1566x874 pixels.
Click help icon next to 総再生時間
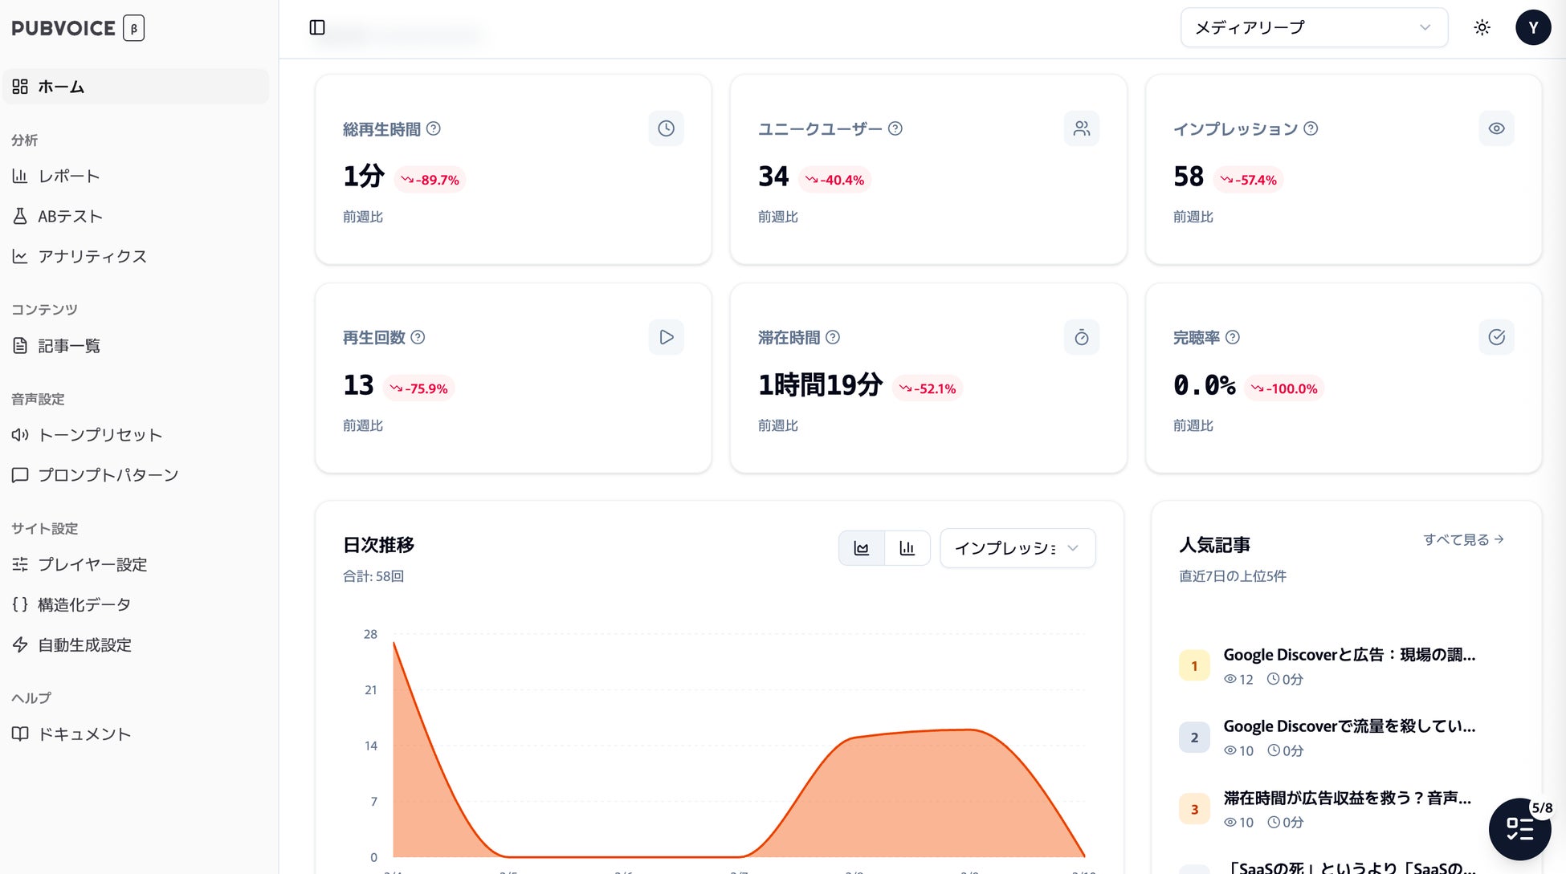pos(434,128)
